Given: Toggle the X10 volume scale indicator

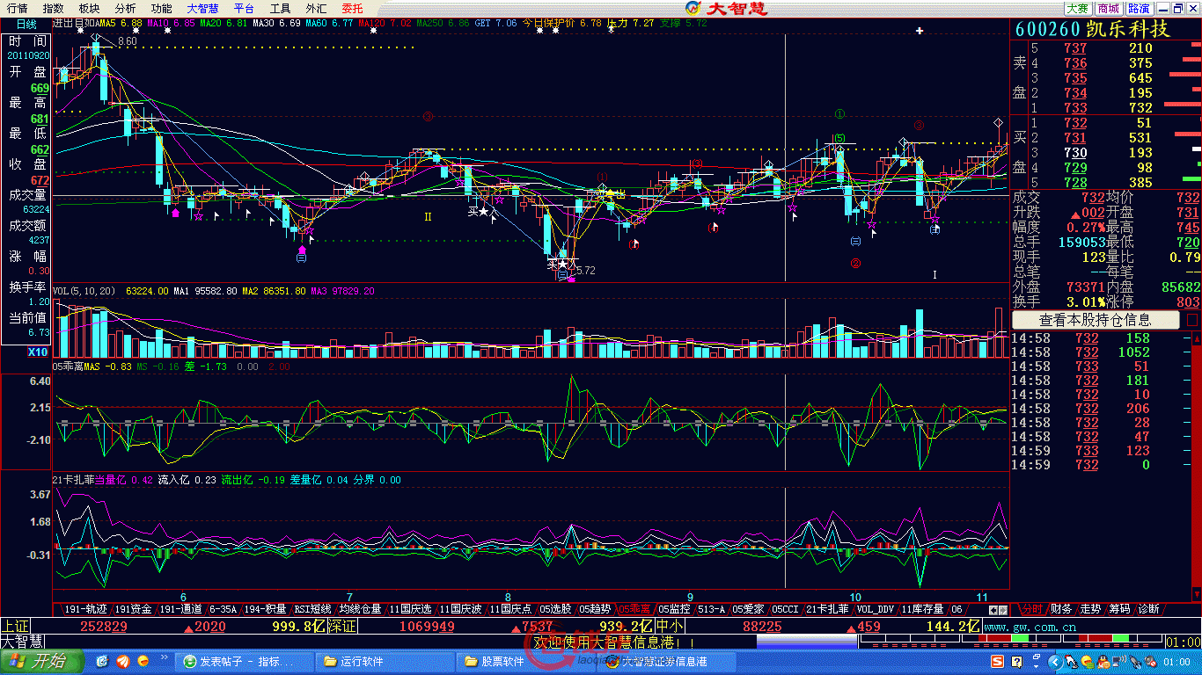Looking at the screenshot, I should pyautogui.click(x=38, y=352).
